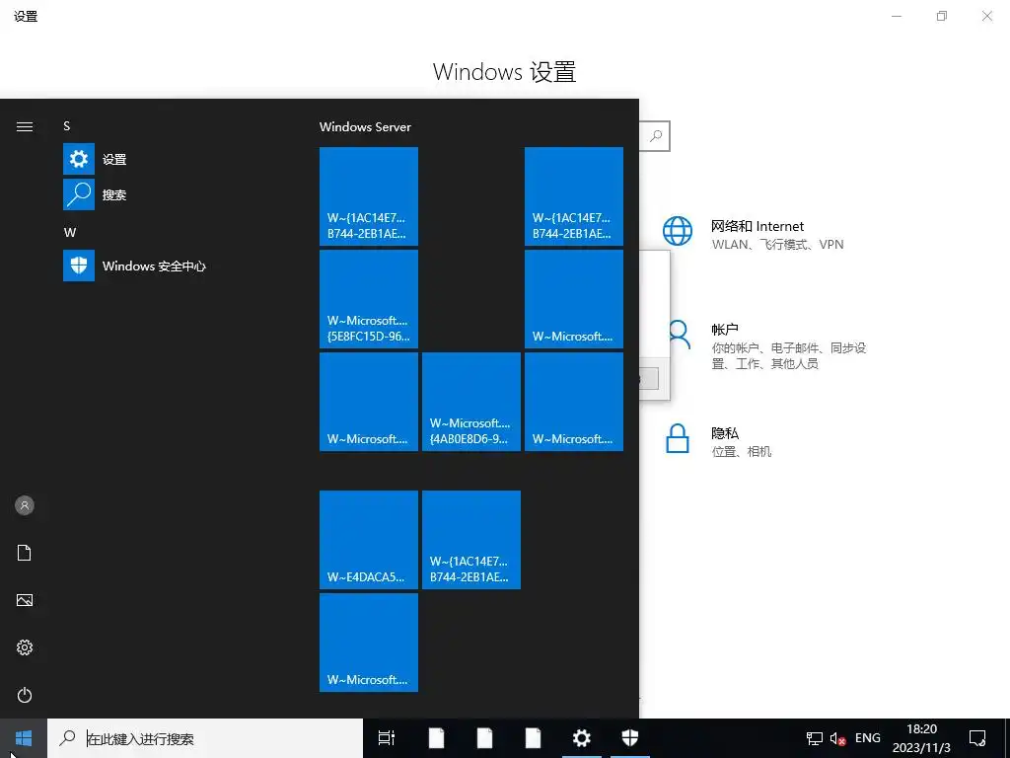Image resolution: width=1010 pixels, height=758 pixels.
Task: Click the muted volume tray icon
Action: click(838, 738)
